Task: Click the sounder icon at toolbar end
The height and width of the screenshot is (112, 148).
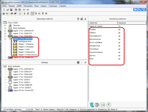Action: click(x=46, y=13)
